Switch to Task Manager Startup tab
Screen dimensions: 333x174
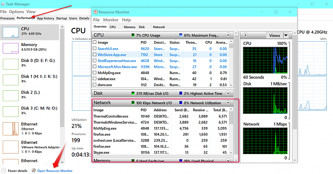(x=62, y=18)
